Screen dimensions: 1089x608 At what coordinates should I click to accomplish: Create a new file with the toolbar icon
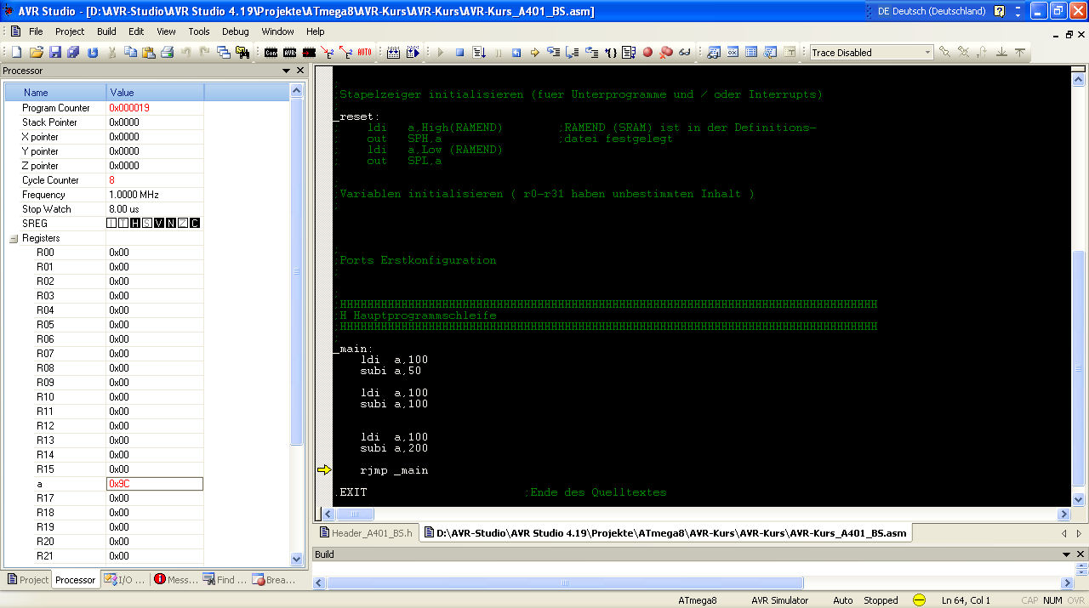point(16,53)
